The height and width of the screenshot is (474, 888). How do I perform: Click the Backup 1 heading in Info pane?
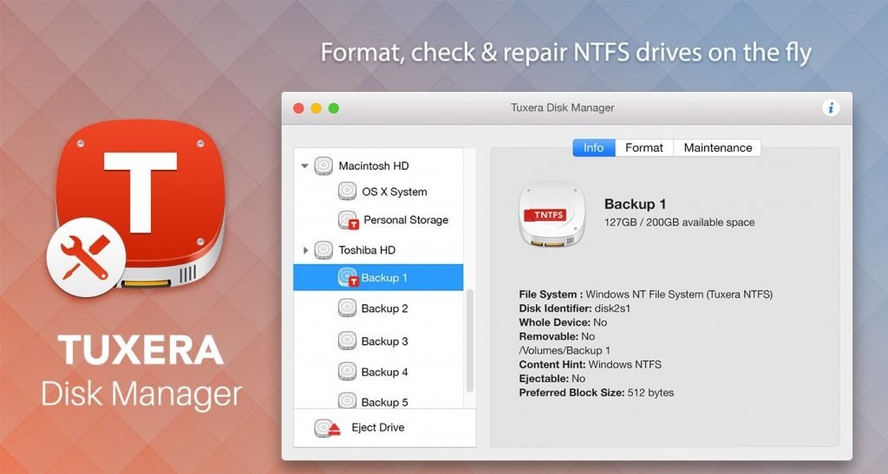(635, 204)
